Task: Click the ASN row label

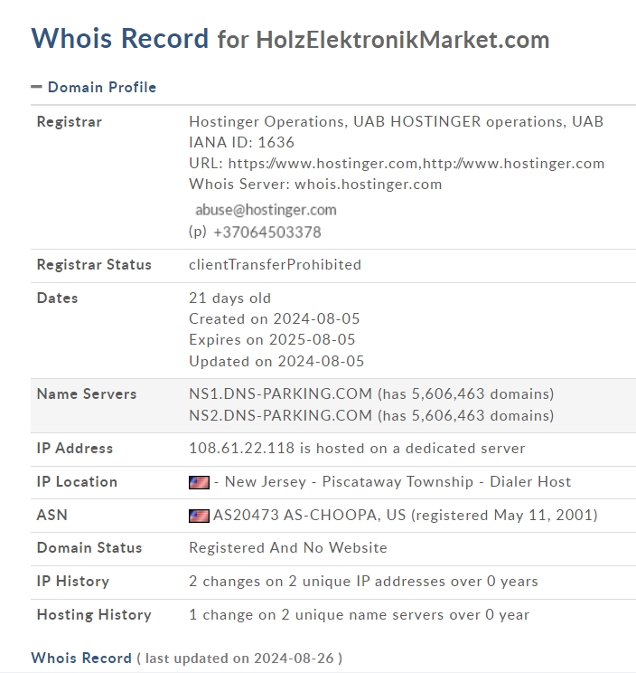Action: (x=52, y=515)
